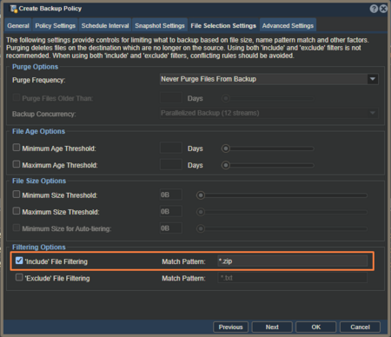This screenshot has height=337, width=391.
Task: Click the Minimum Size Threshold slider handle
Action: pyautogui.click(x=201, y=195)
